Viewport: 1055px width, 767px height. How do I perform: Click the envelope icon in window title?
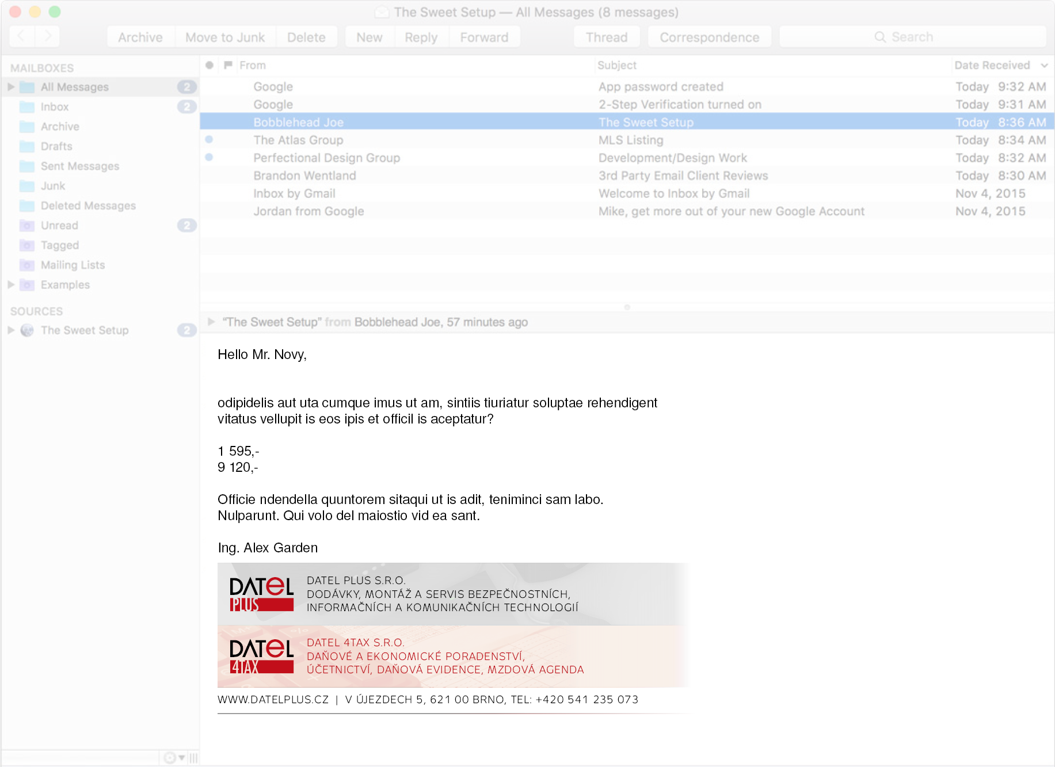coord(382,12)
